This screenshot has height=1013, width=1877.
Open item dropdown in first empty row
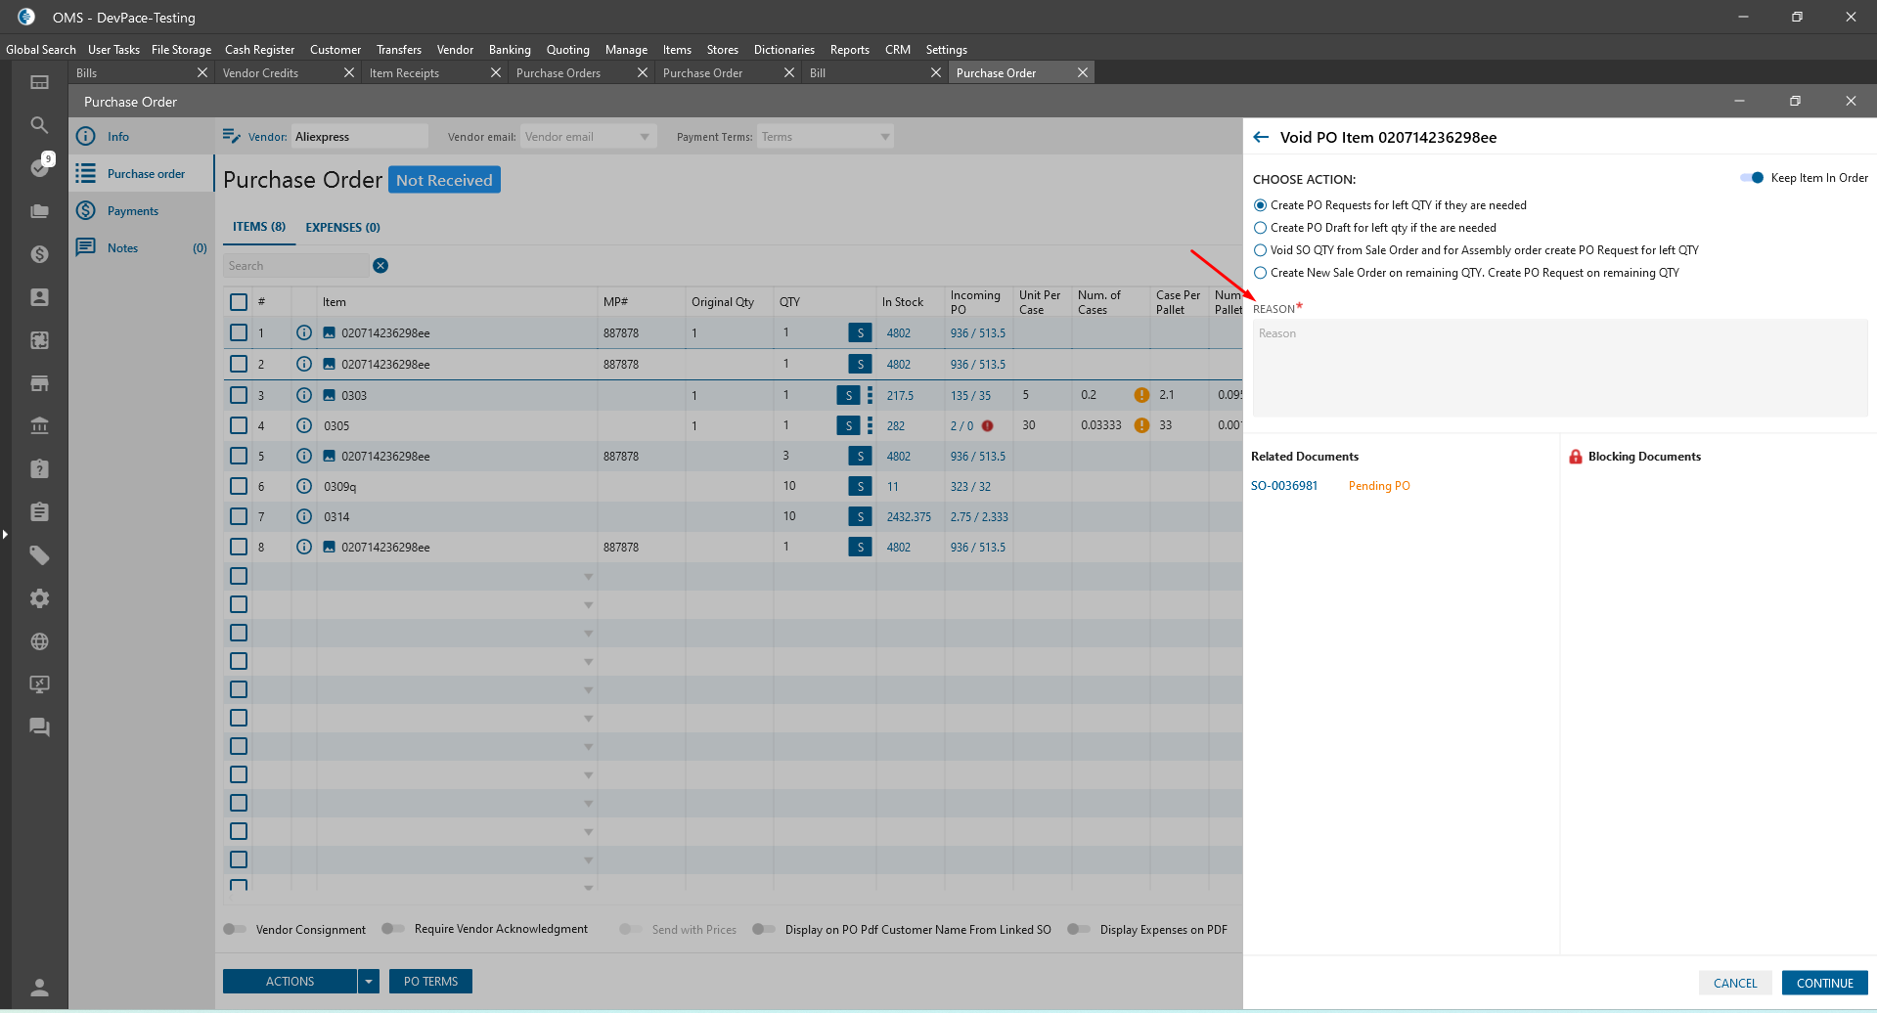589,577
